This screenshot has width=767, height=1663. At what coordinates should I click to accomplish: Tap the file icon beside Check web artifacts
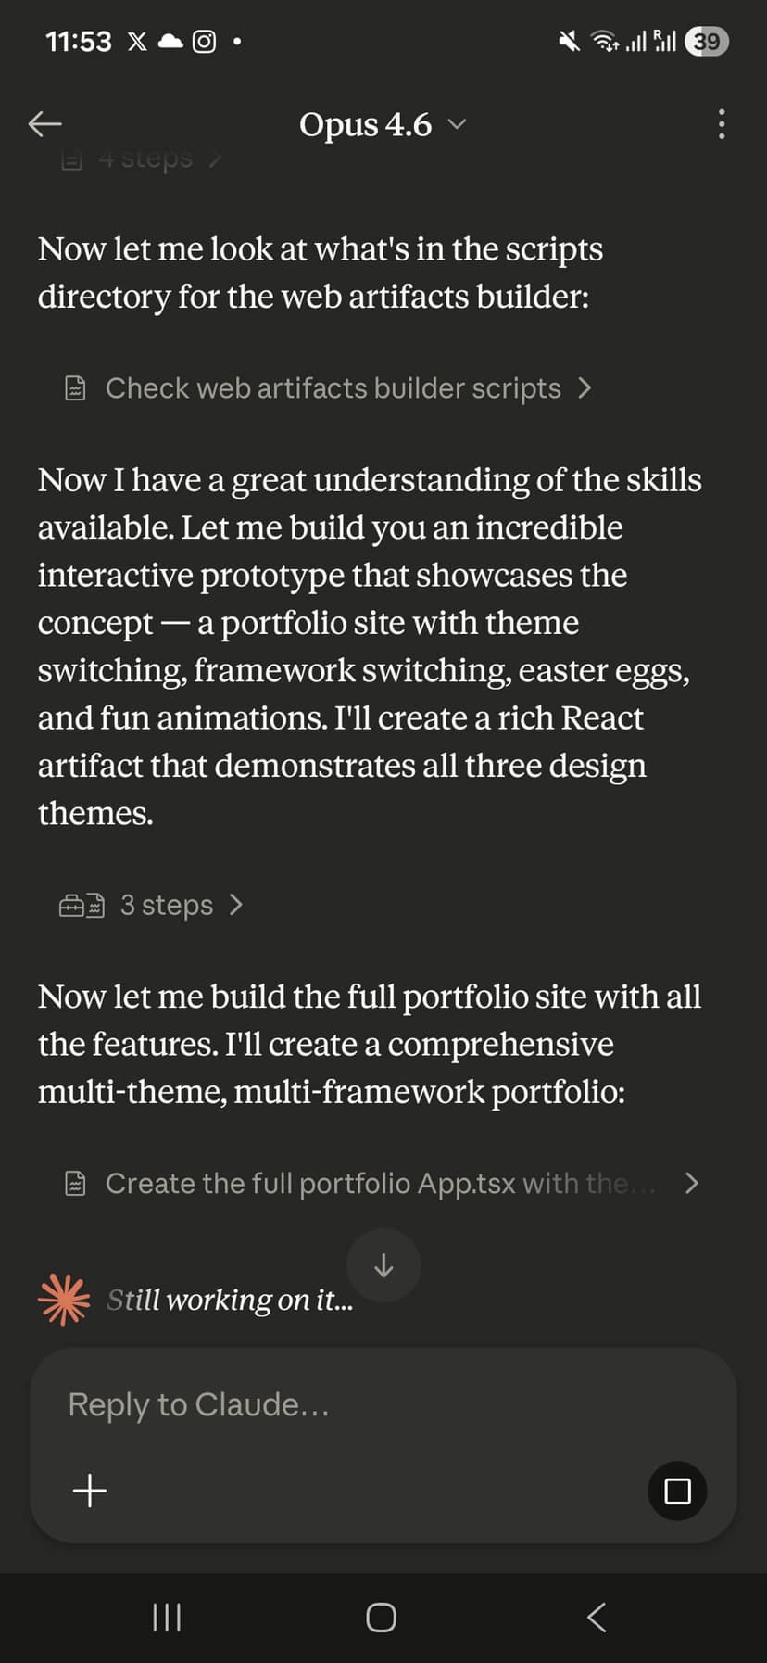point(76,388)
